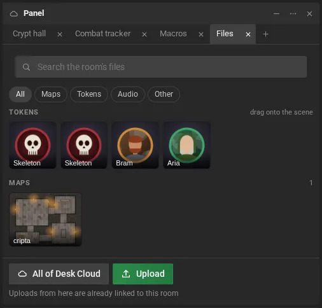The image size is (322, 308).
Task: Close the Macros tab
Action: pos(201,34)
